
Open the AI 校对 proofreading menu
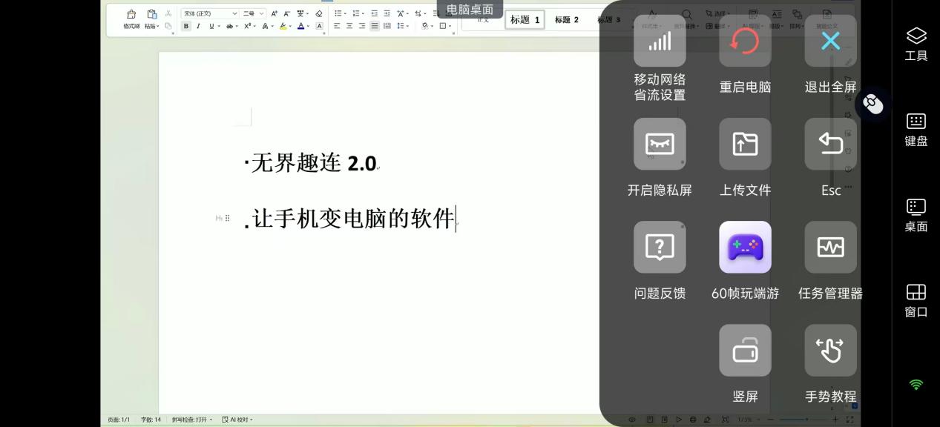[237, 420]
